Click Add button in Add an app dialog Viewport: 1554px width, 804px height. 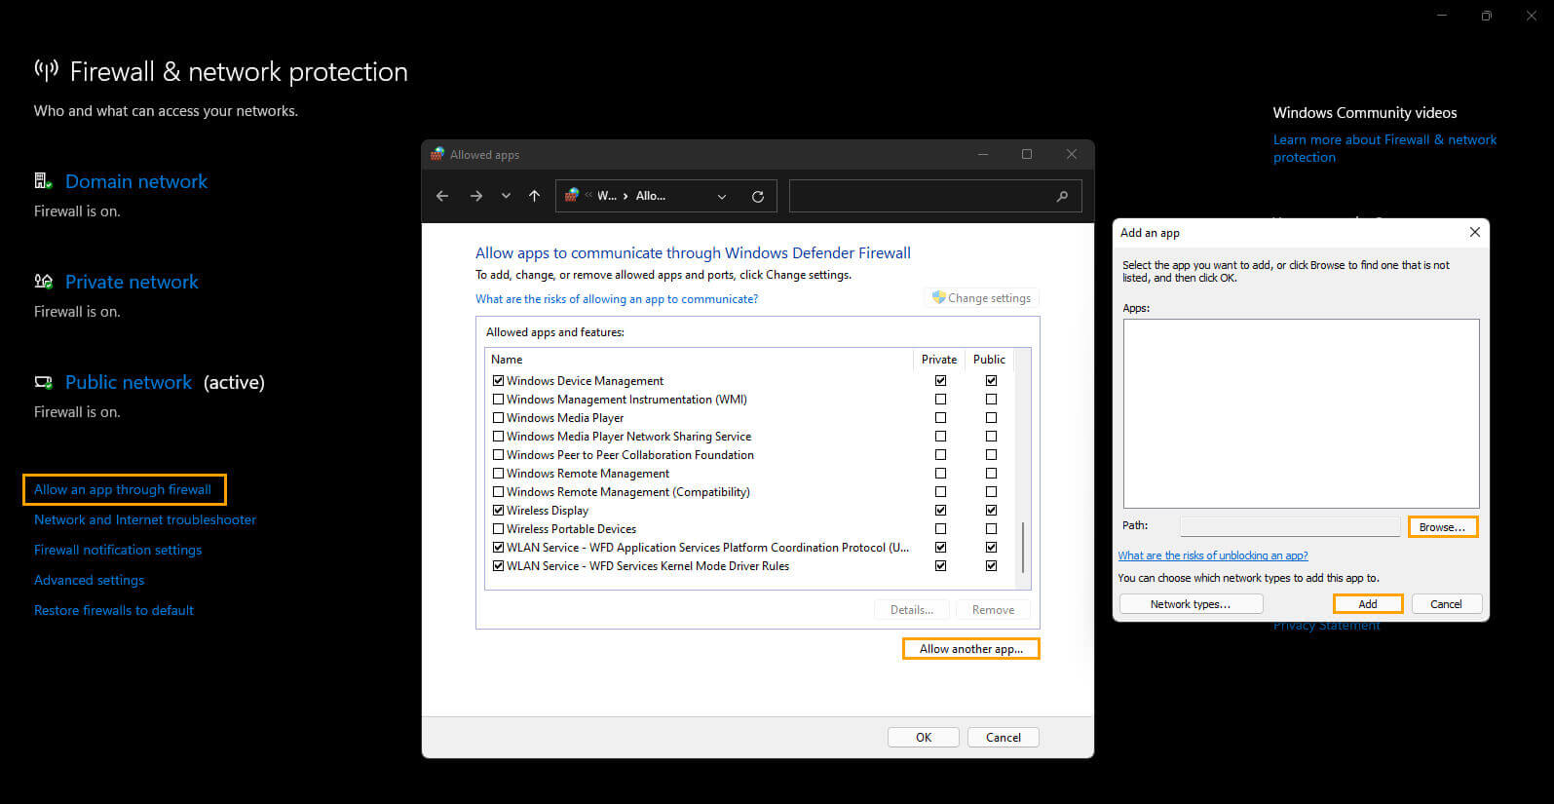1368,604
